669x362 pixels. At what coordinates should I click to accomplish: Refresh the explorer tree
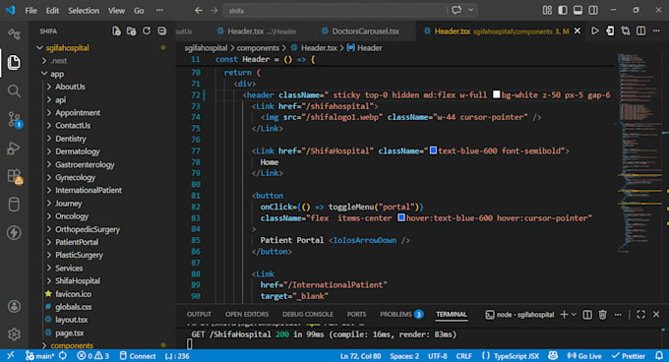click(x=147, y=31)
